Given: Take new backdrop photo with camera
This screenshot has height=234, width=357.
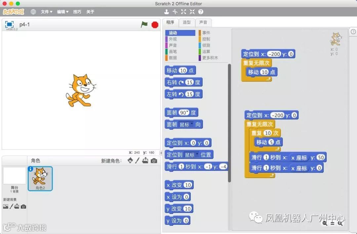Looking at the screenshot, I should click(x=23, y=207).
